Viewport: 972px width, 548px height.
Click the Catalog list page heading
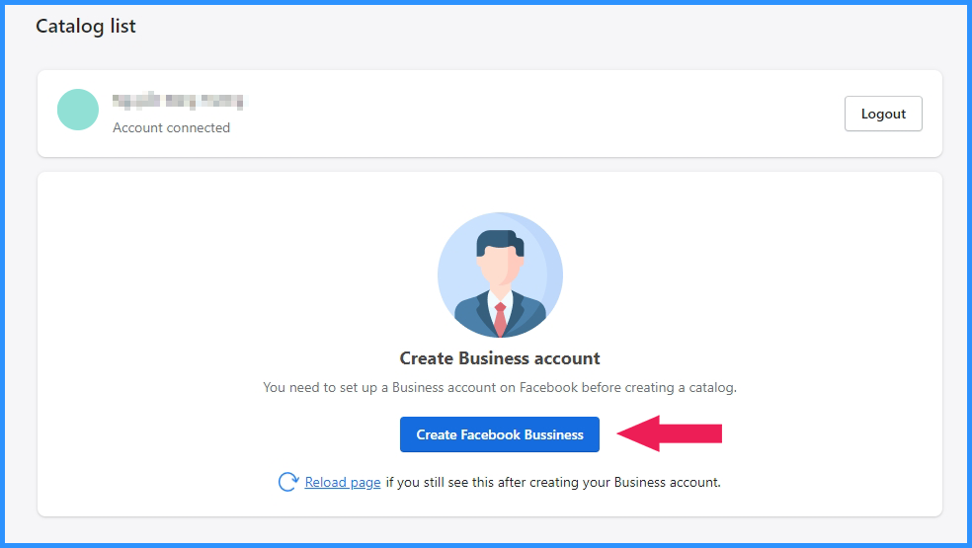point(86,26)
